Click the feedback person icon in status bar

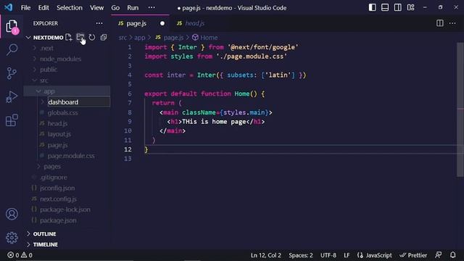tap(438, 254)
